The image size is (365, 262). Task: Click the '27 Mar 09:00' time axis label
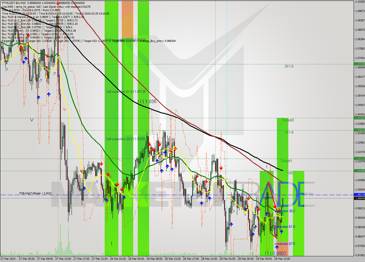(45, 259)
